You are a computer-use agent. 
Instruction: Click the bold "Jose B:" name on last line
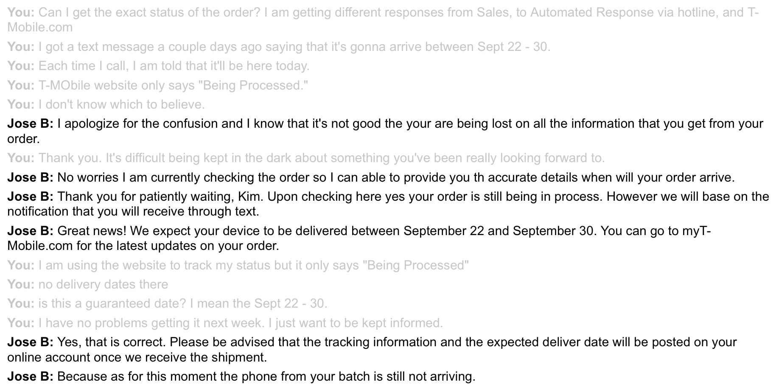click(30, 376)
